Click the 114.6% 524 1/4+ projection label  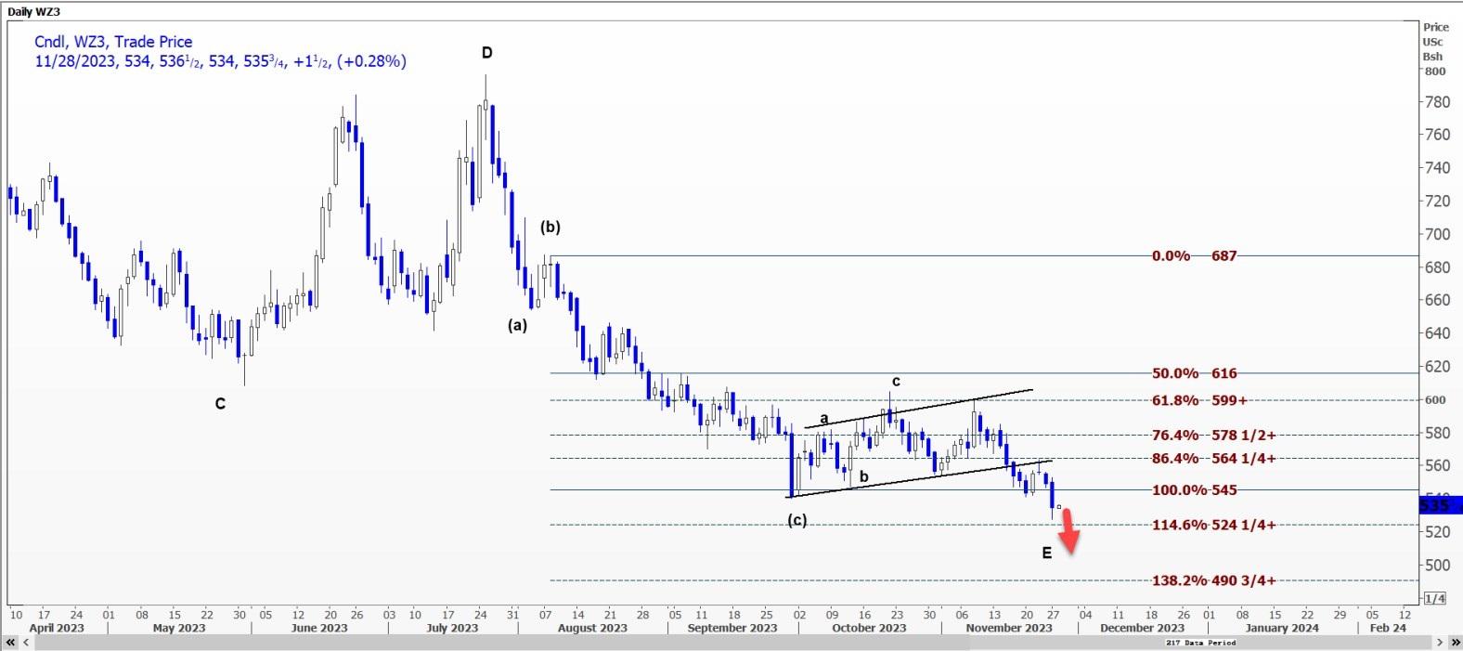1213,525
